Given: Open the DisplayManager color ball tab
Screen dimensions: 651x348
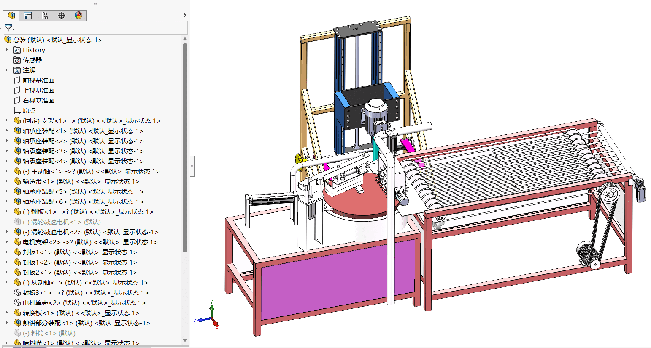Looking at the screenshot, I should click(x=78, y=16).
